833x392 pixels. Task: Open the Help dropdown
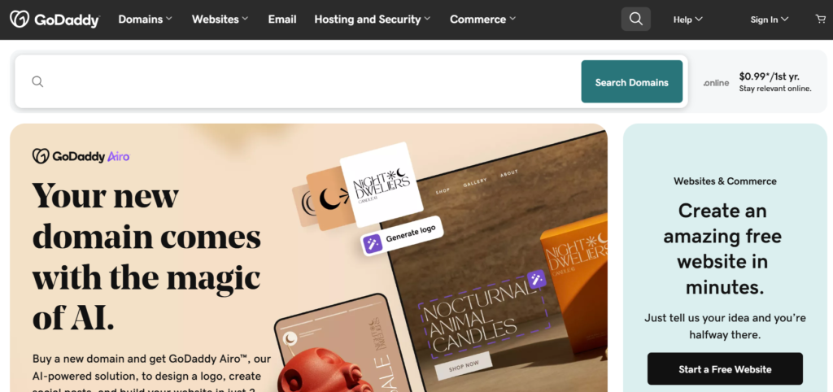coord(688,20)
